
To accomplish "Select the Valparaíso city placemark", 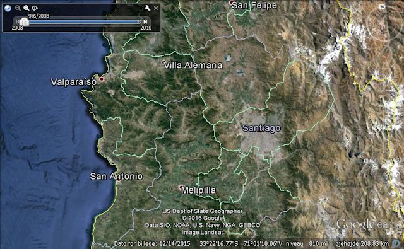I will (102, 79).
